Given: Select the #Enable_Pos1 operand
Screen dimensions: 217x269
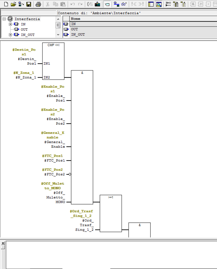Looking at the screenshot, I should [56, 98].
